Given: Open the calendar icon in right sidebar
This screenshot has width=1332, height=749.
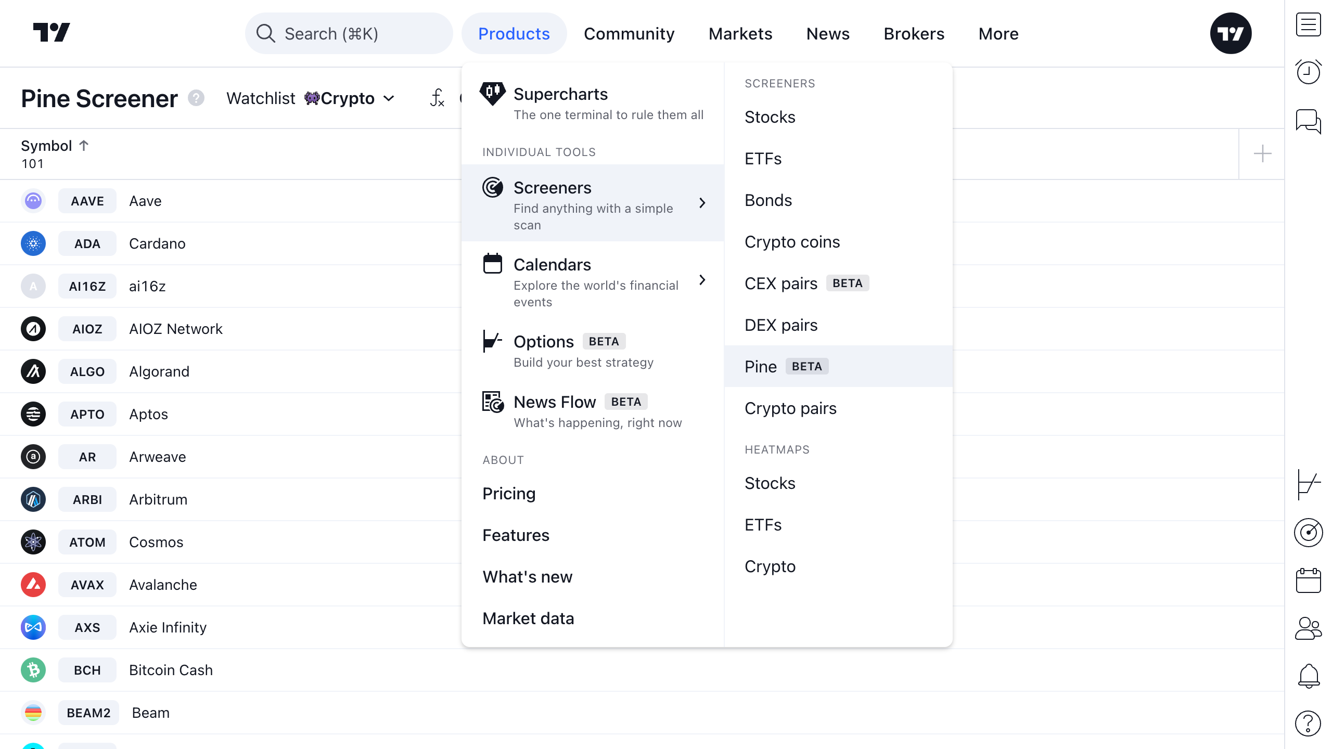Looking at the screenshot, I should 1308,580.
